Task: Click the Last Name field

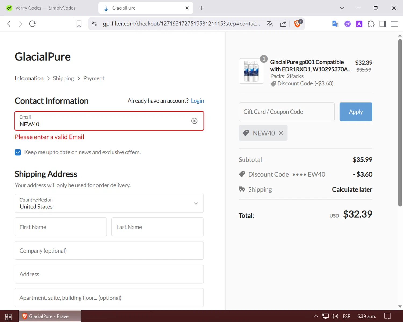Action: (158, 227)
